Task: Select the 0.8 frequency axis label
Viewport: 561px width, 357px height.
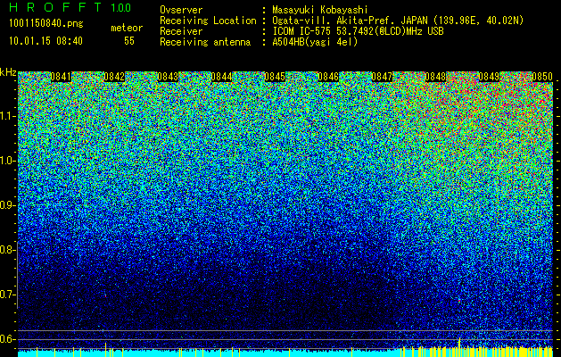Action: (x=7, y=250)
